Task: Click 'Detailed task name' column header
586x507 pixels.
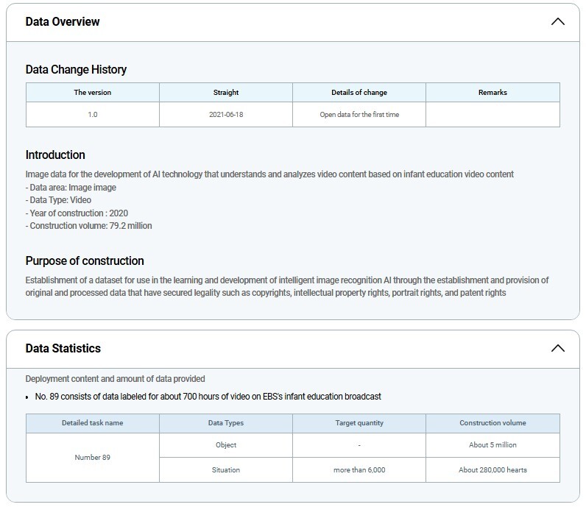Action: [93, 423]
